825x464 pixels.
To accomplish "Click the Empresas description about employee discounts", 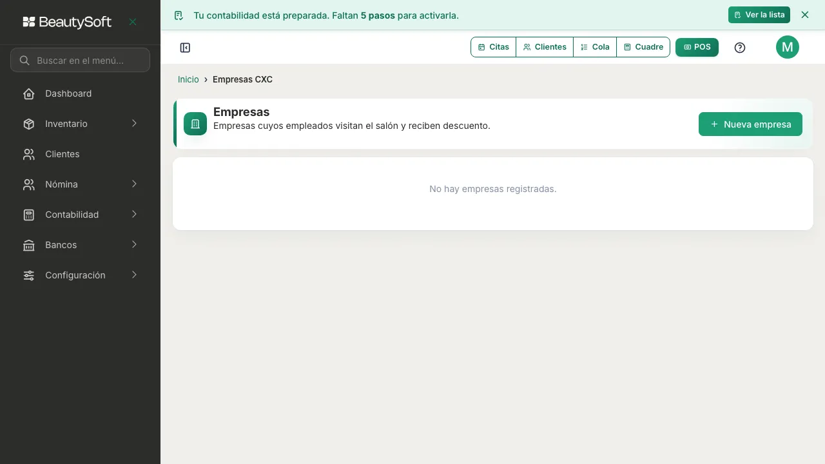I will (352, 126).
